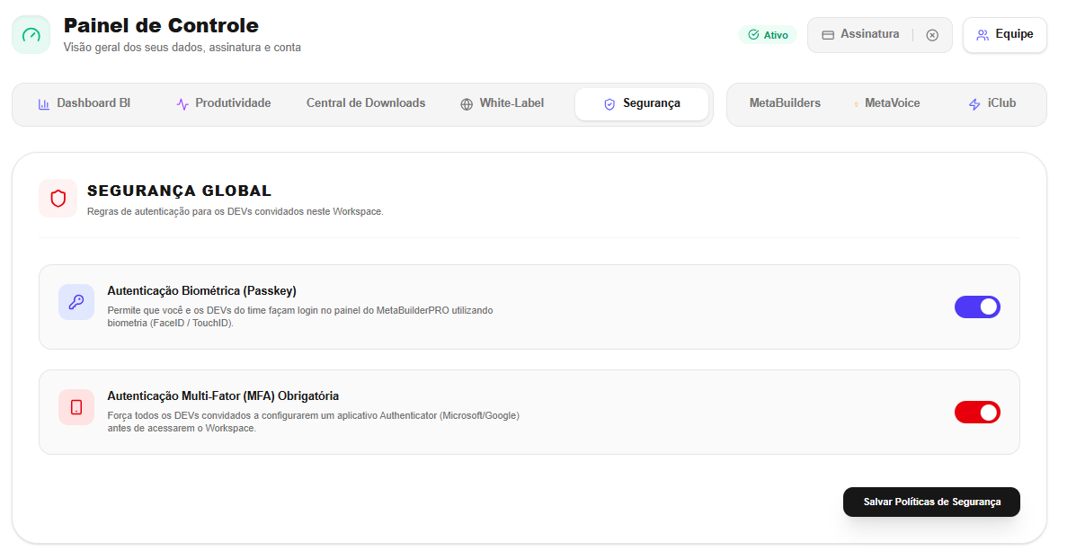This screenshot has height=551, width=1067.
Task: Click the gauge icon beside Painel de Controle
Action: 31,35
